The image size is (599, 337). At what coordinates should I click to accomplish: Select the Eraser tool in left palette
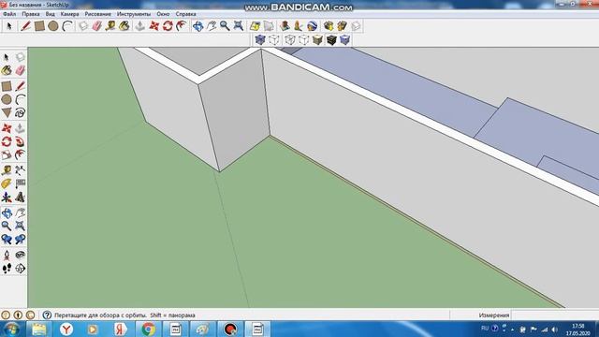(x=21, y=70)
